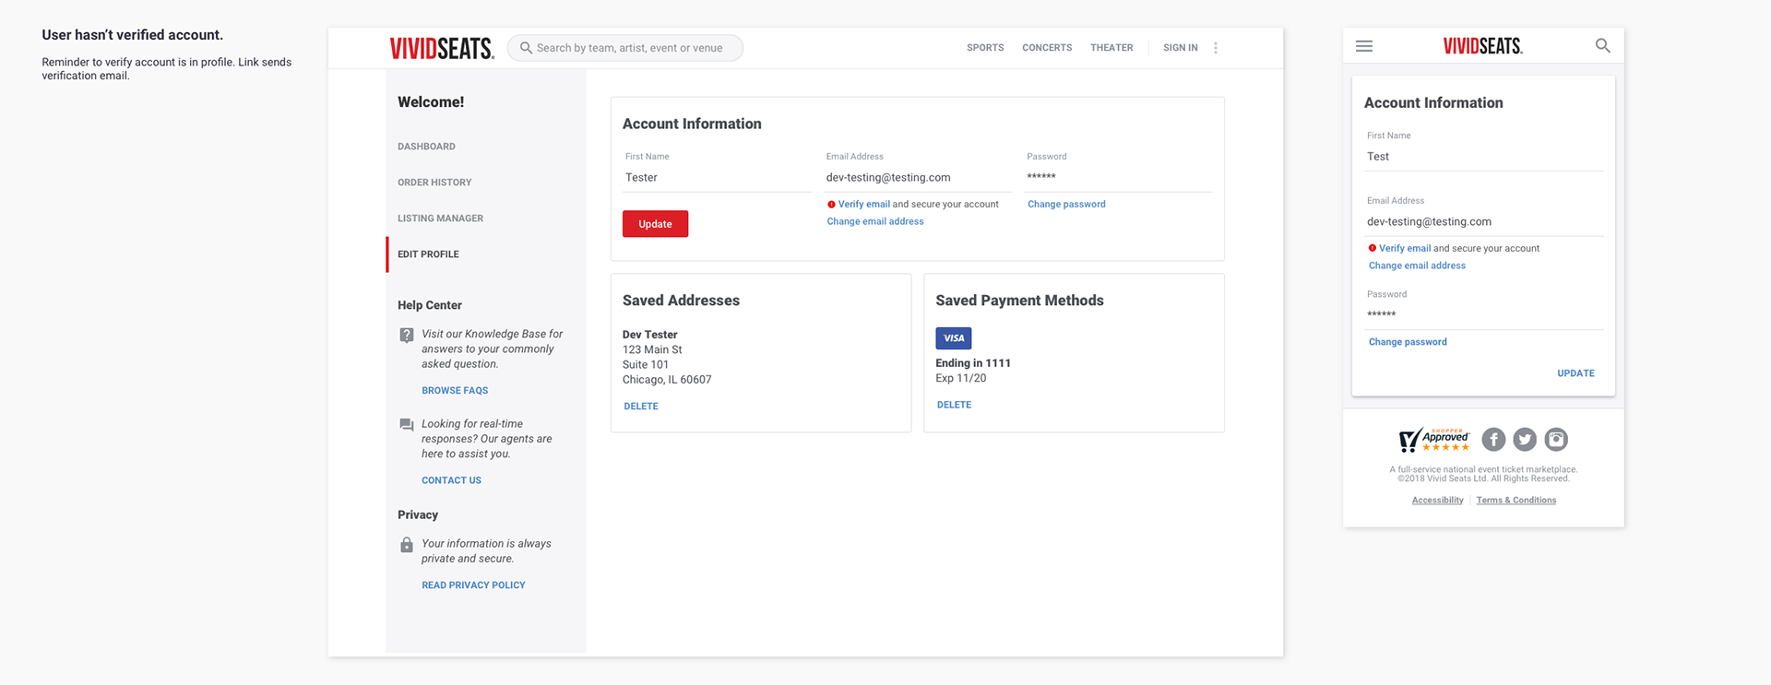
Task: Open Order History in sidebar
Action: point(434,183)
